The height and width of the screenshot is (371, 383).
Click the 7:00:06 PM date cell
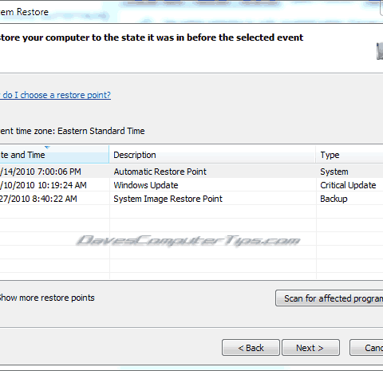pos(41,172)
